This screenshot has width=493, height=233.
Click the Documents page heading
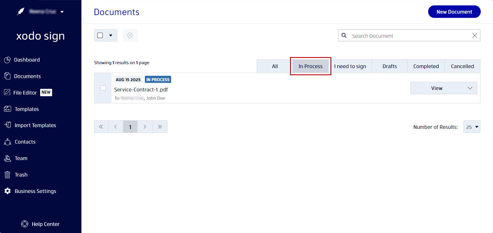117,12
